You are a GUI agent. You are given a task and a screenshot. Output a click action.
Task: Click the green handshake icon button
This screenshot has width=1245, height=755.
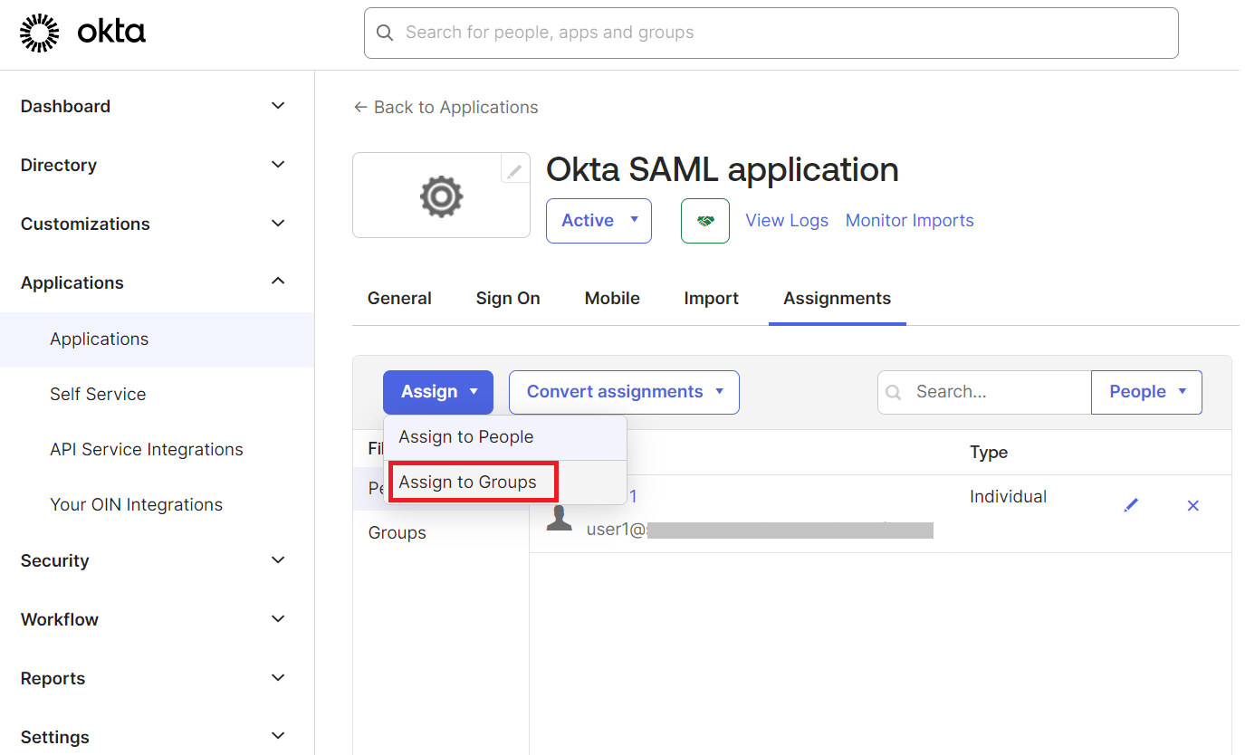click(704, 221)
